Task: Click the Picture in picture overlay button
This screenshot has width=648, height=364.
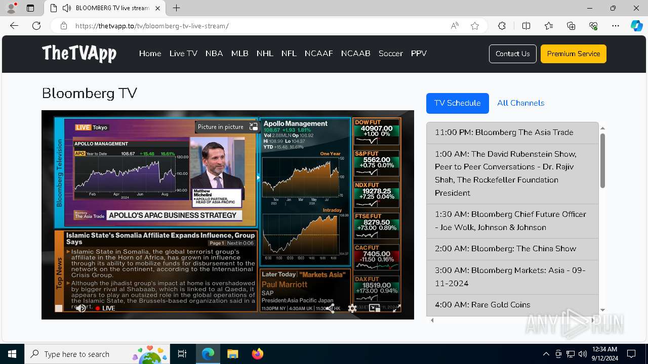Action: click(228, 127)
